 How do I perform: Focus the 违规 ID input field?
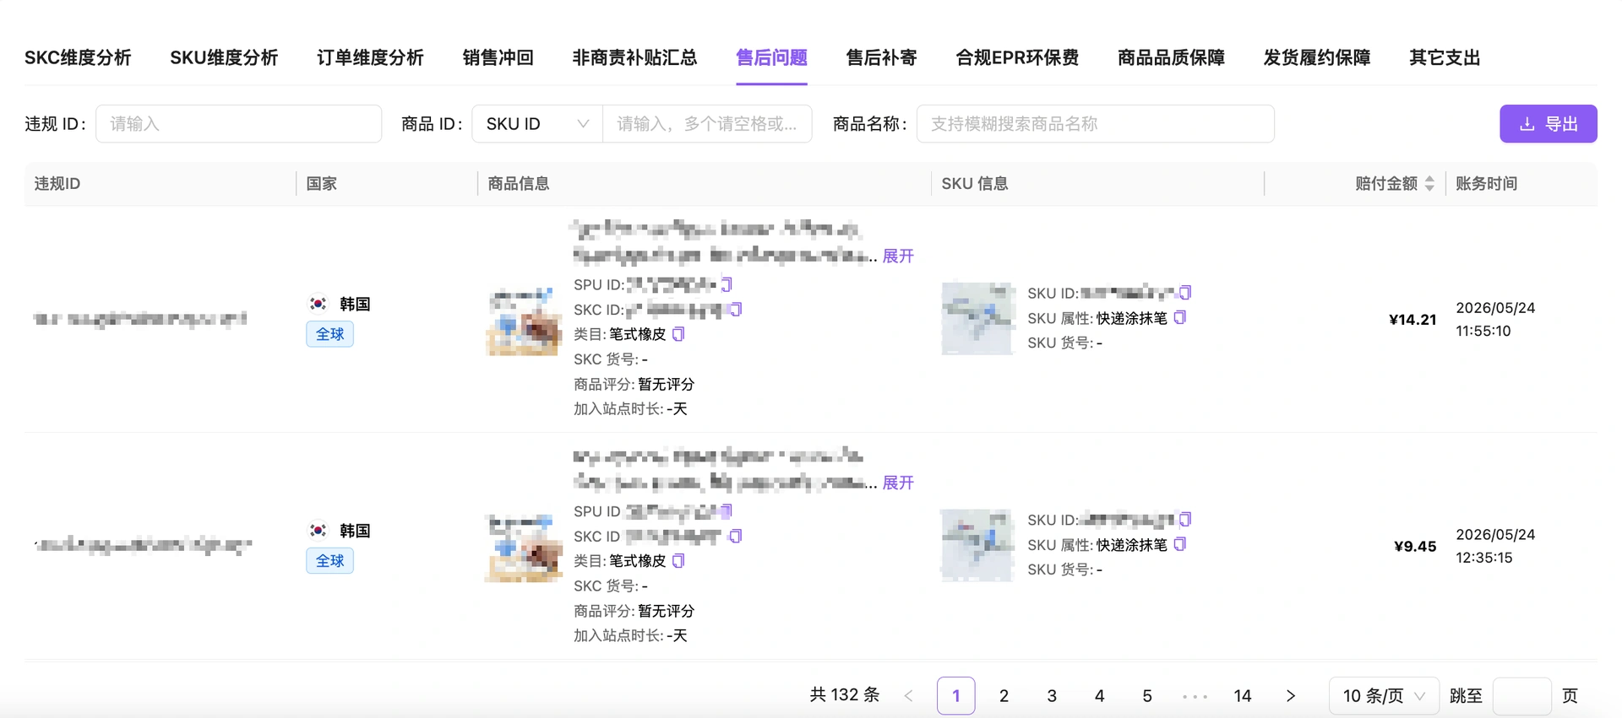click(x=239, y=124)
